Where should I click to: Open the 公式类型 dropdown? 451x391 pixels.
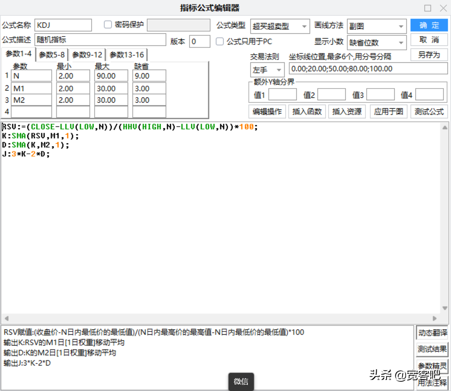click(280, 27)
